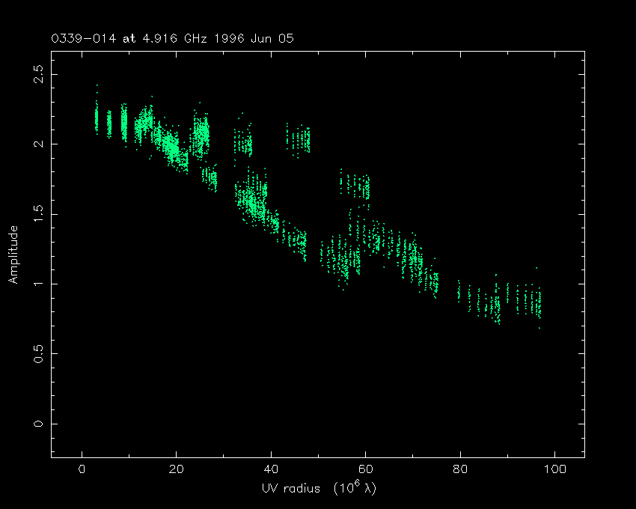Click the leftmost data column near UV radius 3
This screenshot has height=509, width=636.
[97, 118]
